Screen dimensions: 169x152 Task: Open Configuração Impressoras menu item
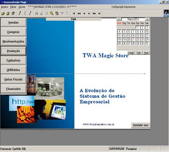point(123,7)
